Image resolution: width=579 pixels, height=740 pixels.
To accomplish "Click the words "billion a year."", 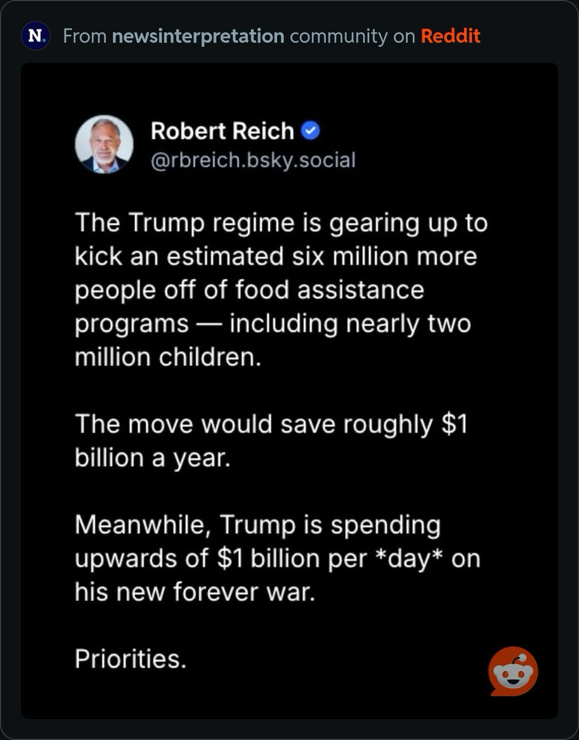I will (152, 458).
